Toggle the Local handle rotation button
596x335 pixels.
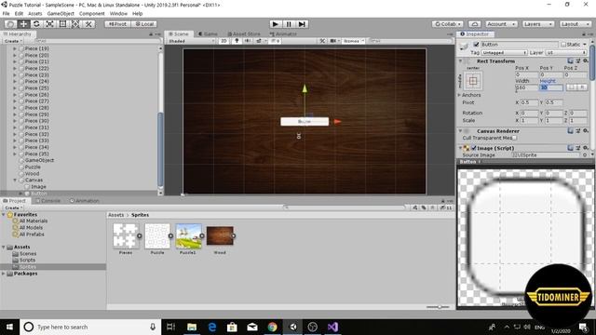[144, 24]
